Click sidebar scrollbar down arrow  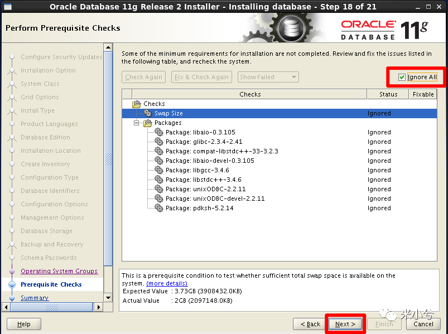pyautogui.click(x=108, y=298)
